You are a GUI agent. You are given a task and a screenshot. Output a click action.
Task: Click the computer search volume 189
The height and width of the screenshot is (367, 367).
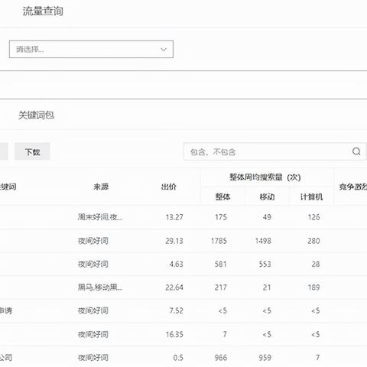pyautogui.click(x=313, y=287)
